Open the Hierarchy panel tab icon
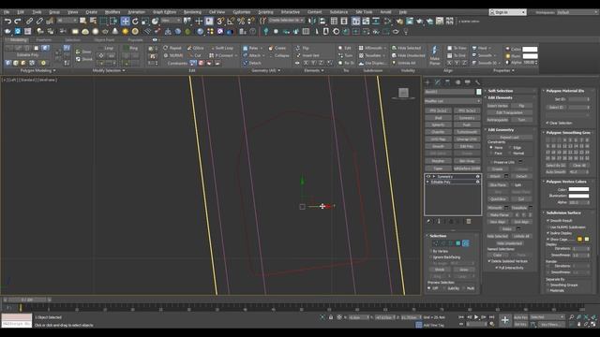 pyautogui.click(x=448, y=82)
